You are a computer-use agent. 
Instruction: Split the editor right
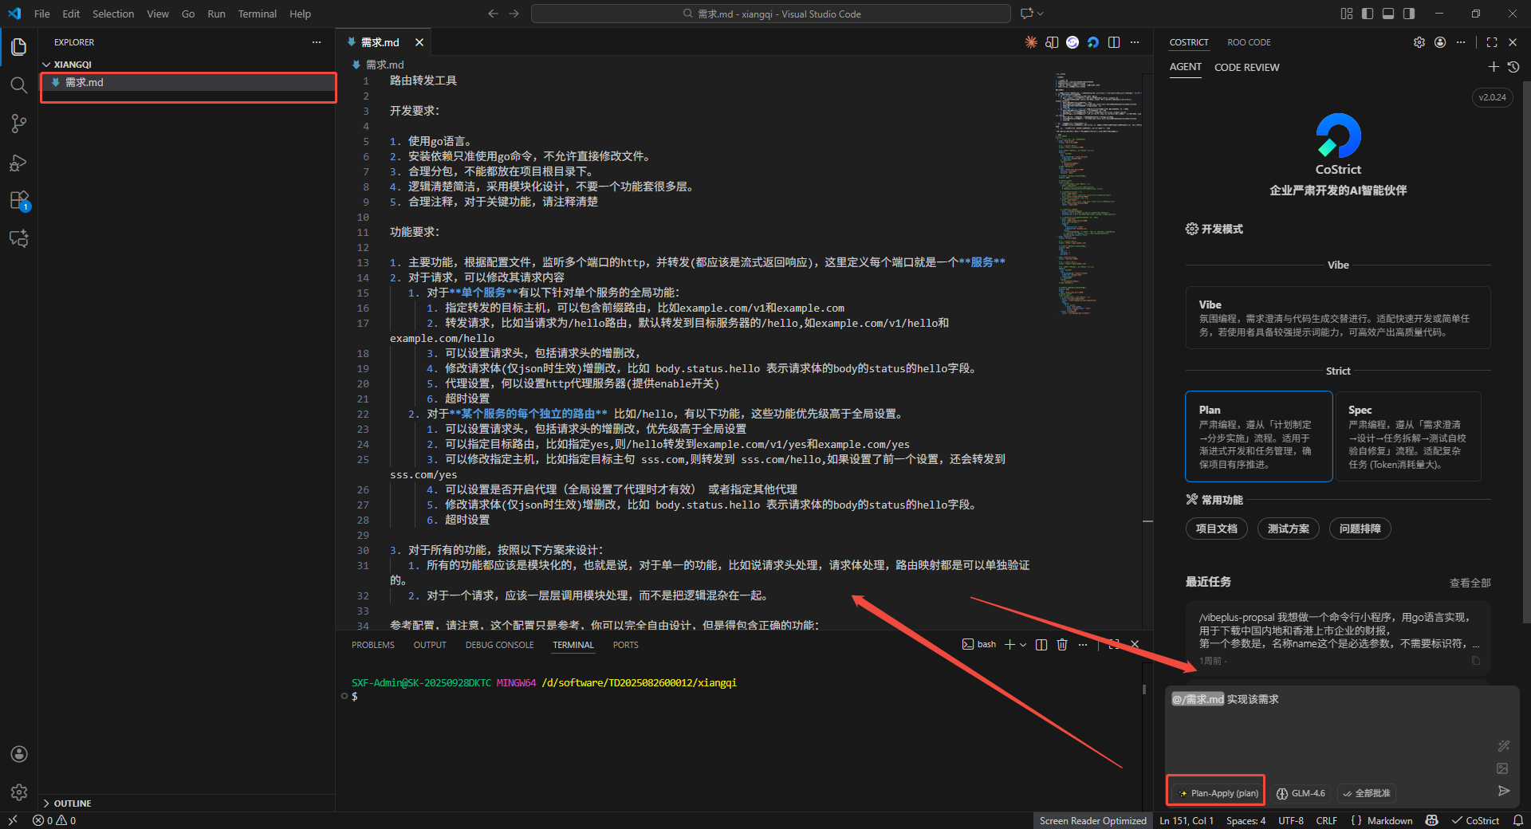[x=1114, y=42]
